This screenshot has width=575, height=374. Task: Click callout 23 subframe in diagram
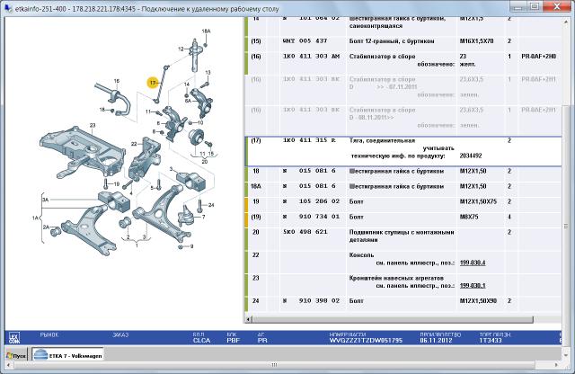point(93,126)
